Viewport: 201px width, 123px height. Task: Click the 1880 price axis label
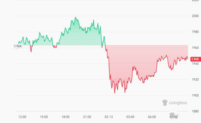pos(195,111)
